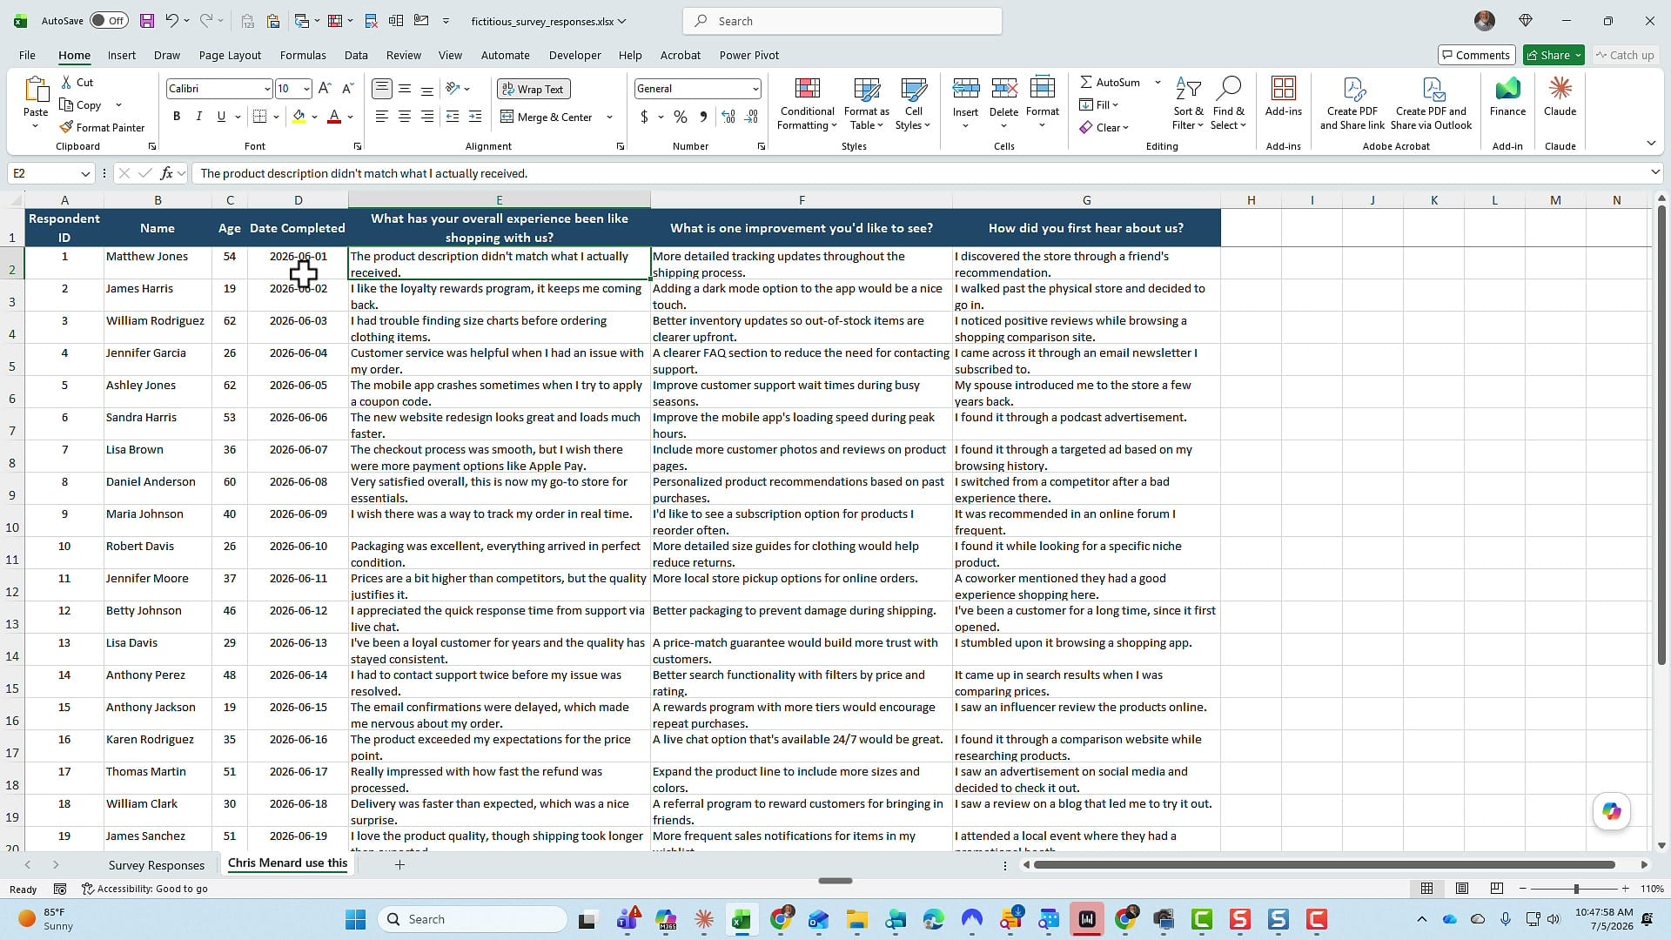Click the Copy button
This screenshot has height=940, width=1671.
pyautogui.click(x=81, y=104)
